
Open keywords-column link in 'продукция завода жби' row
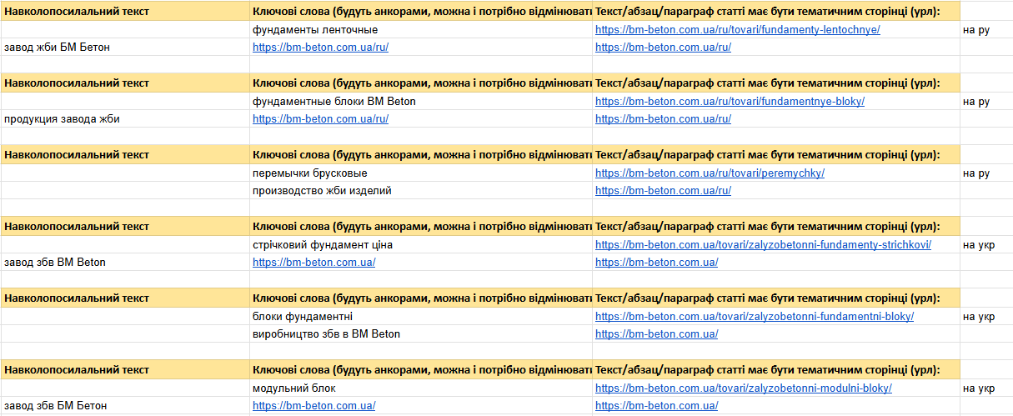coord(320,119)
